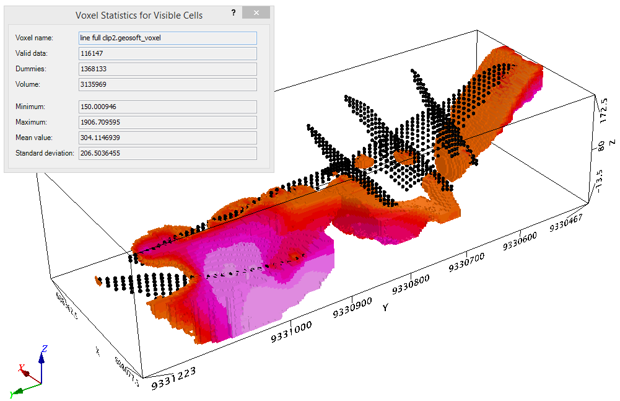Click the Maximum value field

tap(168, 122)
